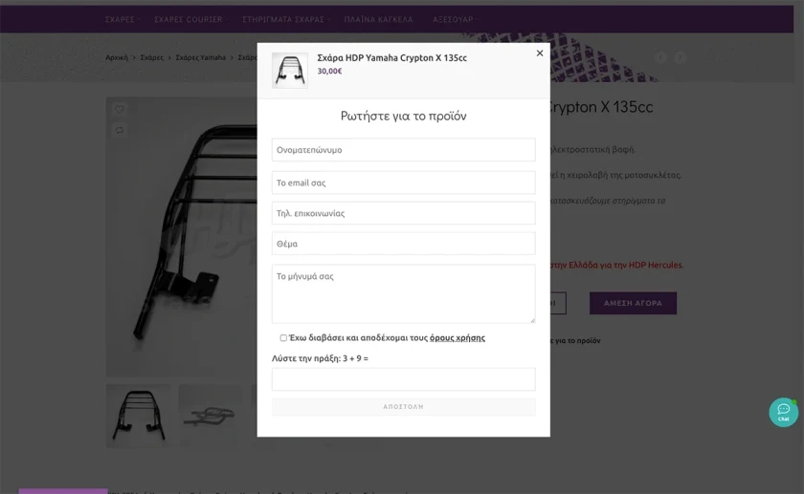Open the live Chat bubble

pyautogui.click(x=783, y=412)
